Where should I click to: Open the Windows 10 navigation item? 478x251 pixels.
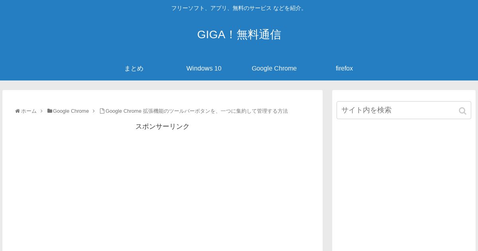coord(204,69)
